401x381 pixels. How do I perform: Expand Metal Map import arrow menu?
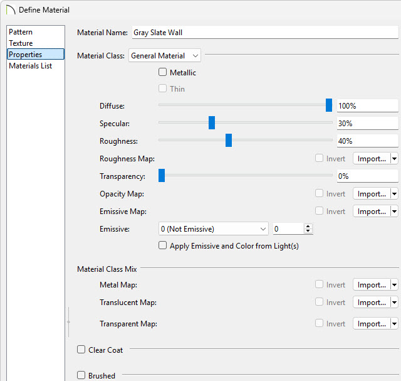click(394, 285)
